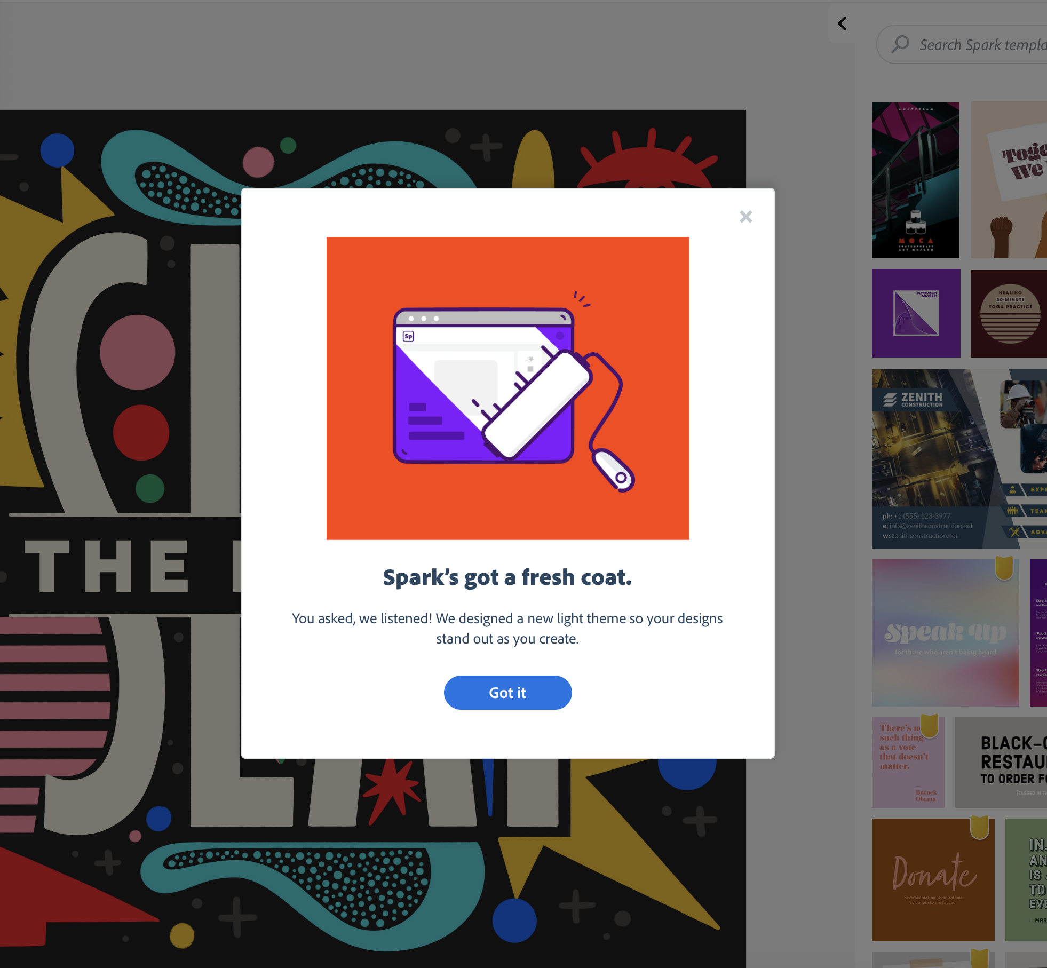
Task: Select the Healing Yoga Practice template
Action: click(x=1009, y=313)
